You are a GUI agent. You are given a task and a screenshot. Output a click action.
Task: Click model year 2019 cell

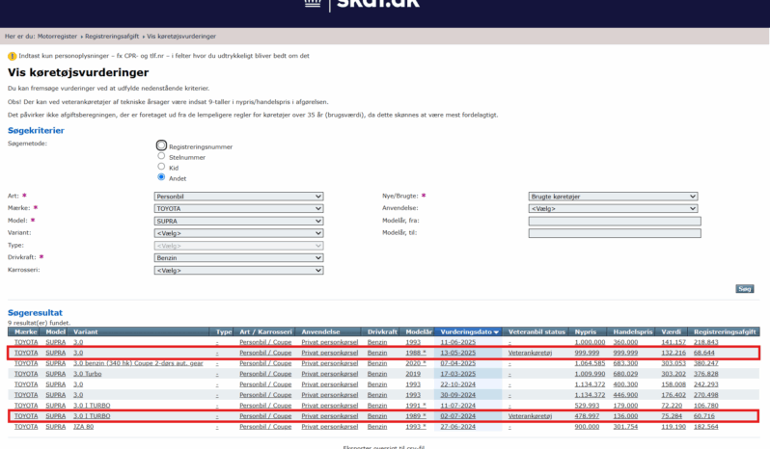pos(413,374)
